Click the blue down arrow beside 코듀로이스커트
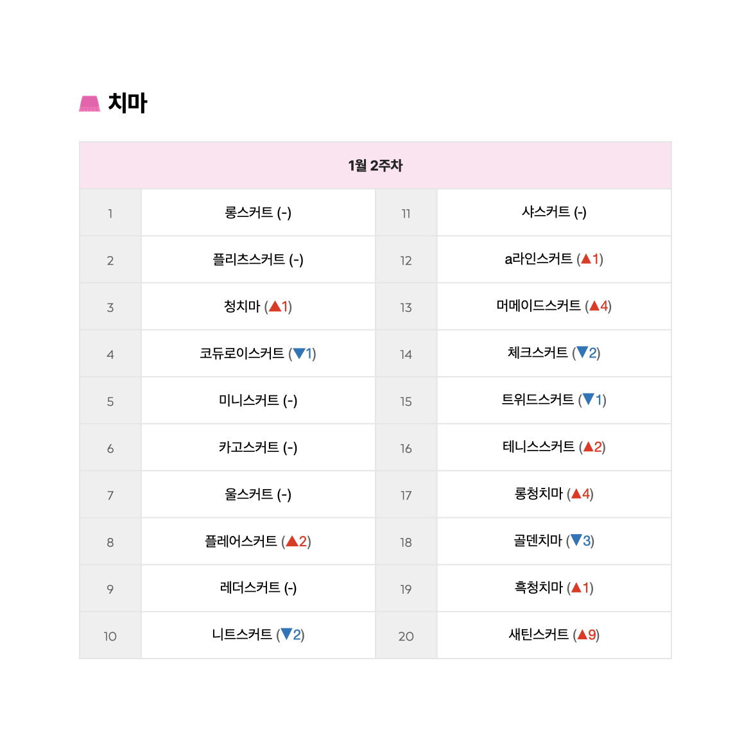 pyautogui.click(x=299, y=354)
